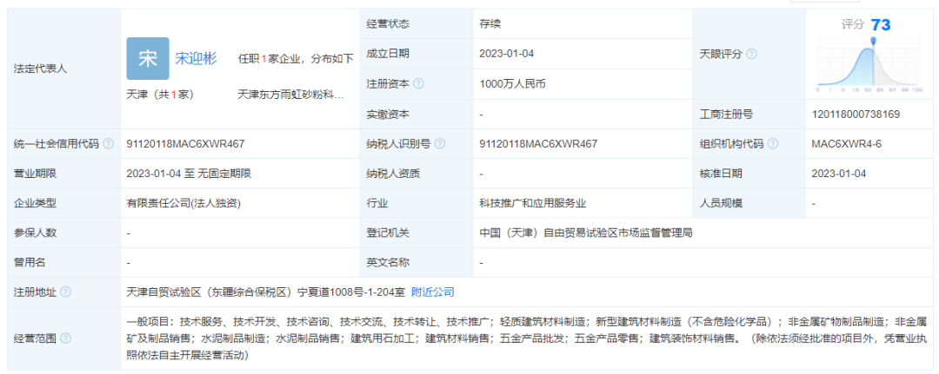939x374 pixels.
Task: Select credit code 91120118MAC6XWR467 under 统一社会信用代码
Action: point(186,143)
